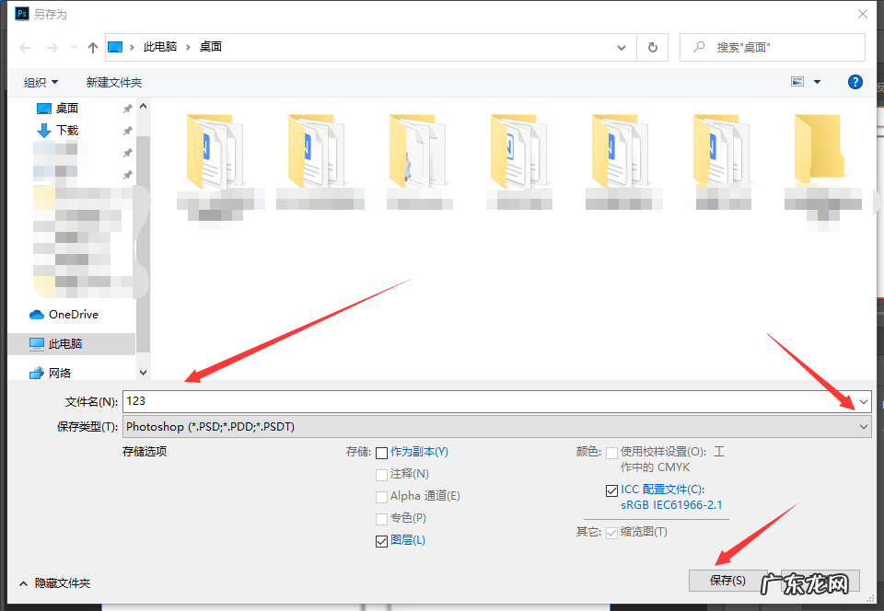Close the 另存为 dialog
Viewport: 884px width, 611px height.
pyautogui.click(x=863, y=14)
